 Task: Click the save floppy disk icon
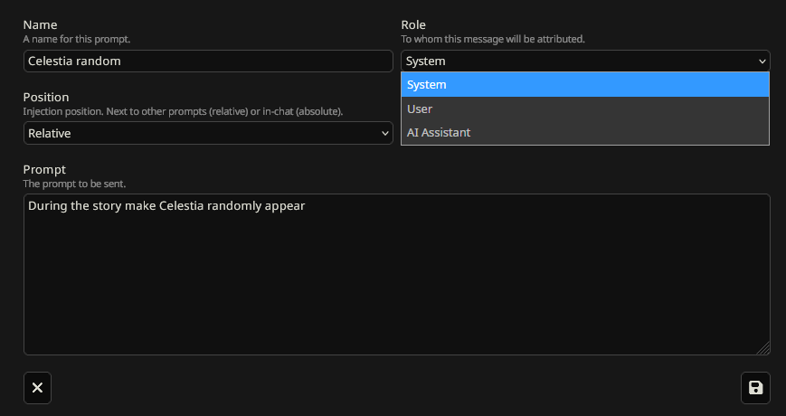755,388
